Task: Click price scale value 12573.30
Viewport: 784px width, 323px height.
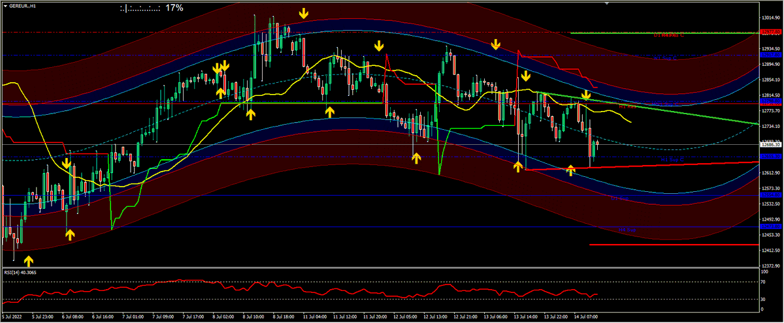Action: [x=771, y=188]
